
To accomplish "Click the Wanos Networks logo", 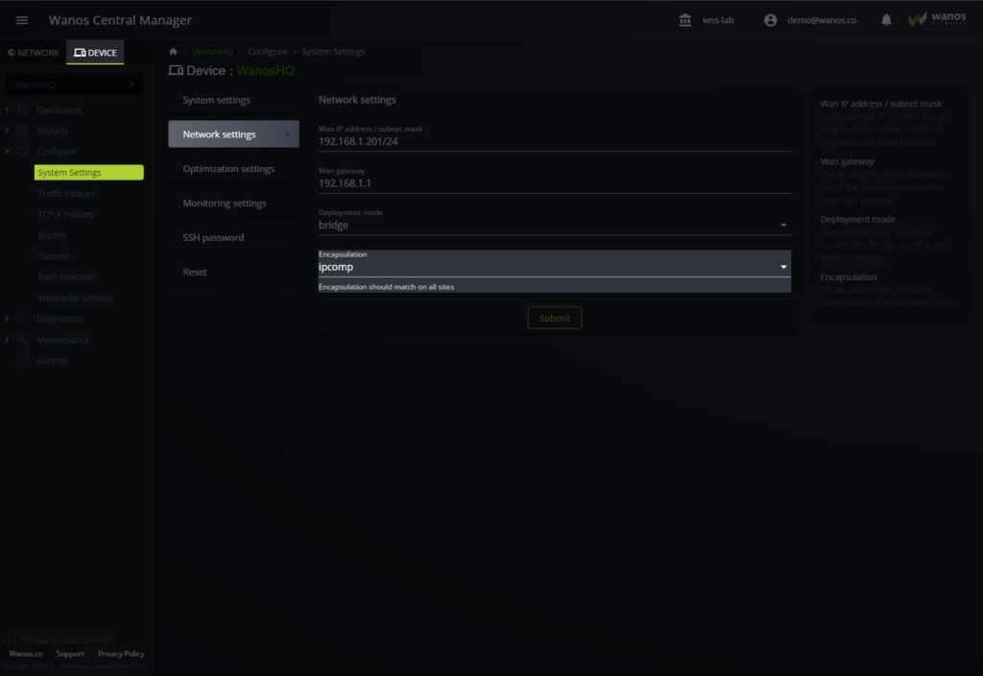I will (936, 18).
